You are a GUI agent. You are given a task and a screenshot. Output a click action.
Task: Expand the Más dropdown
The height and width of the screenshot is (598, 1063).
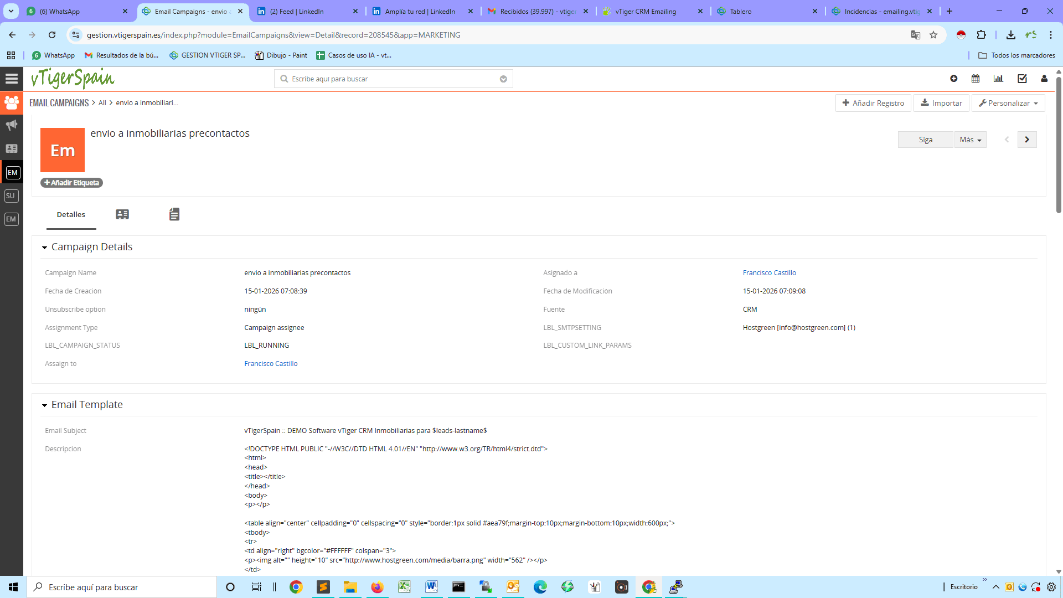[x=969, y=139]
